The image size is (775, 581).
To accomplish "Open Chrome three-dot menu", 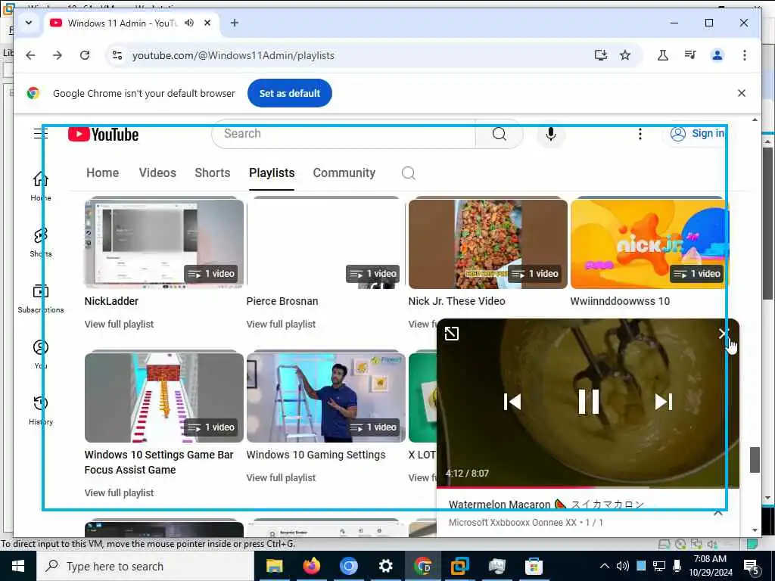I will coord(745,55).
